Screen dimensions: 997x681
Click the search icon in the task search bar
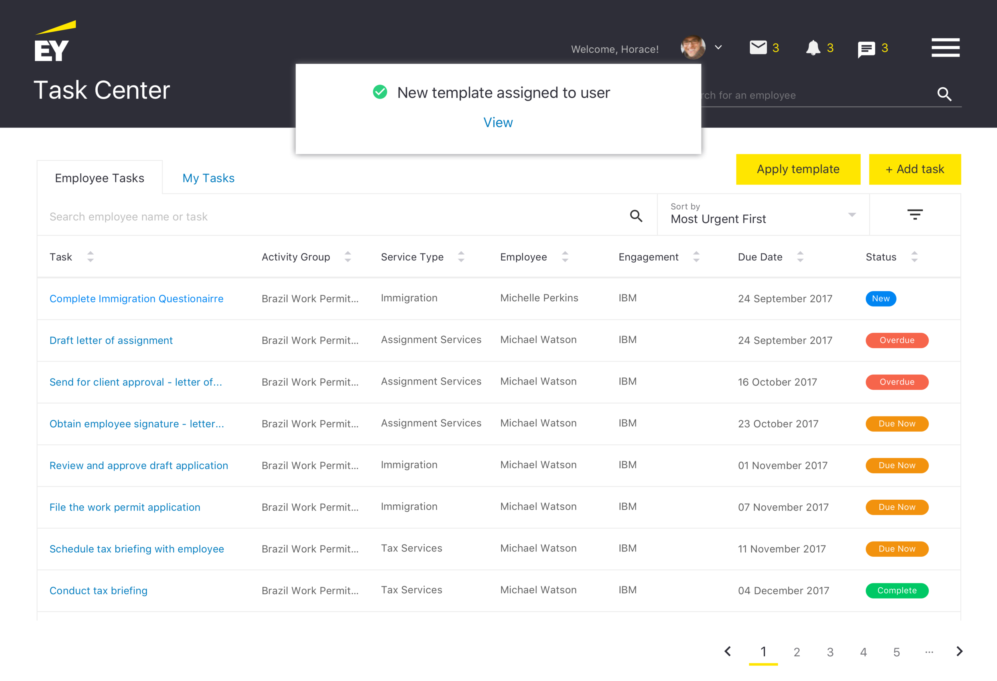[x=636, y=216]
